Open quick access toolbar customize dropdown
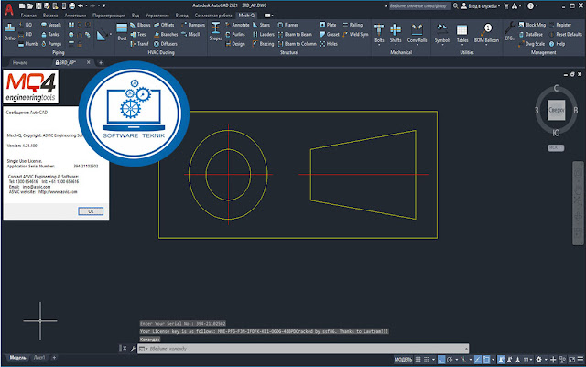This screenshot has width=586, height=367. (103, 5)
